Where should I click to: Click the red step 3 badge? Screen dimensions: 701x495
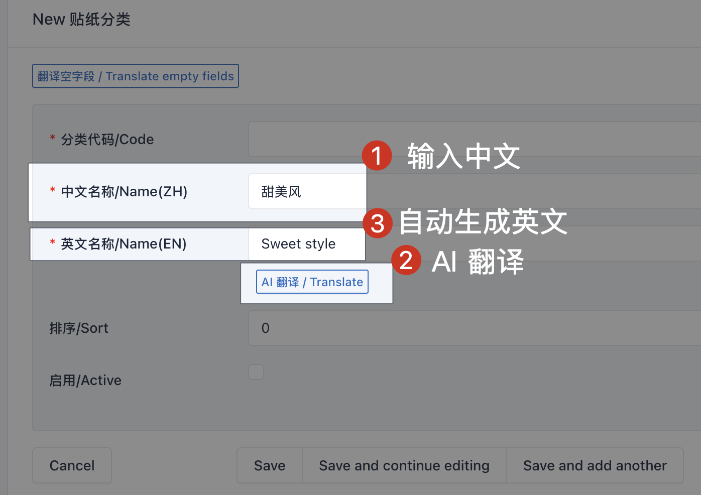377,223
